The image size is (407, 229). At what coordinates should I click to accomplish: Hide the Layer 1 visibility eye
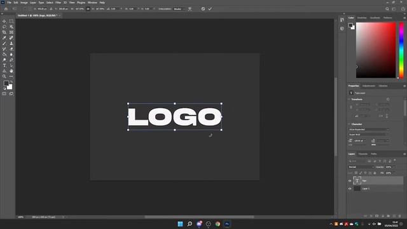[x=350, y=189]
